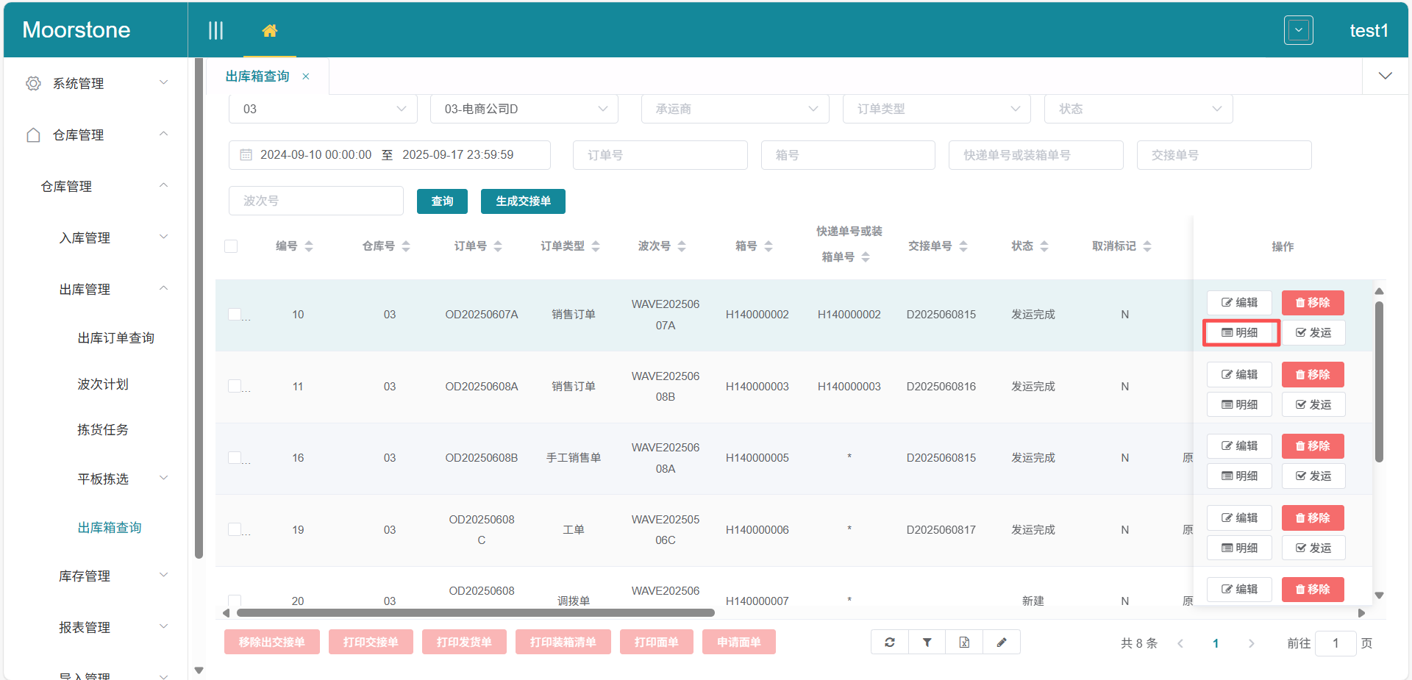
Task: Open the 波次计划 menu item
Action: point(103,383)
